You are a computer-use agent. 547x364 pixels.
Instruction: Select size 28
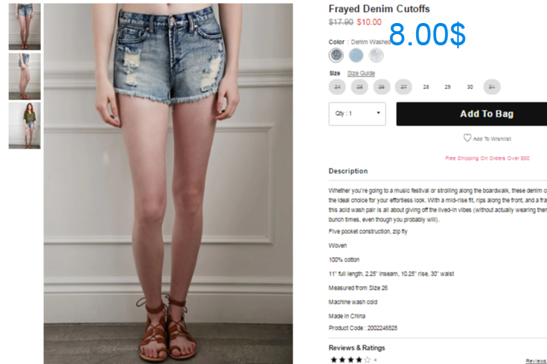click(x=426, y=87)
